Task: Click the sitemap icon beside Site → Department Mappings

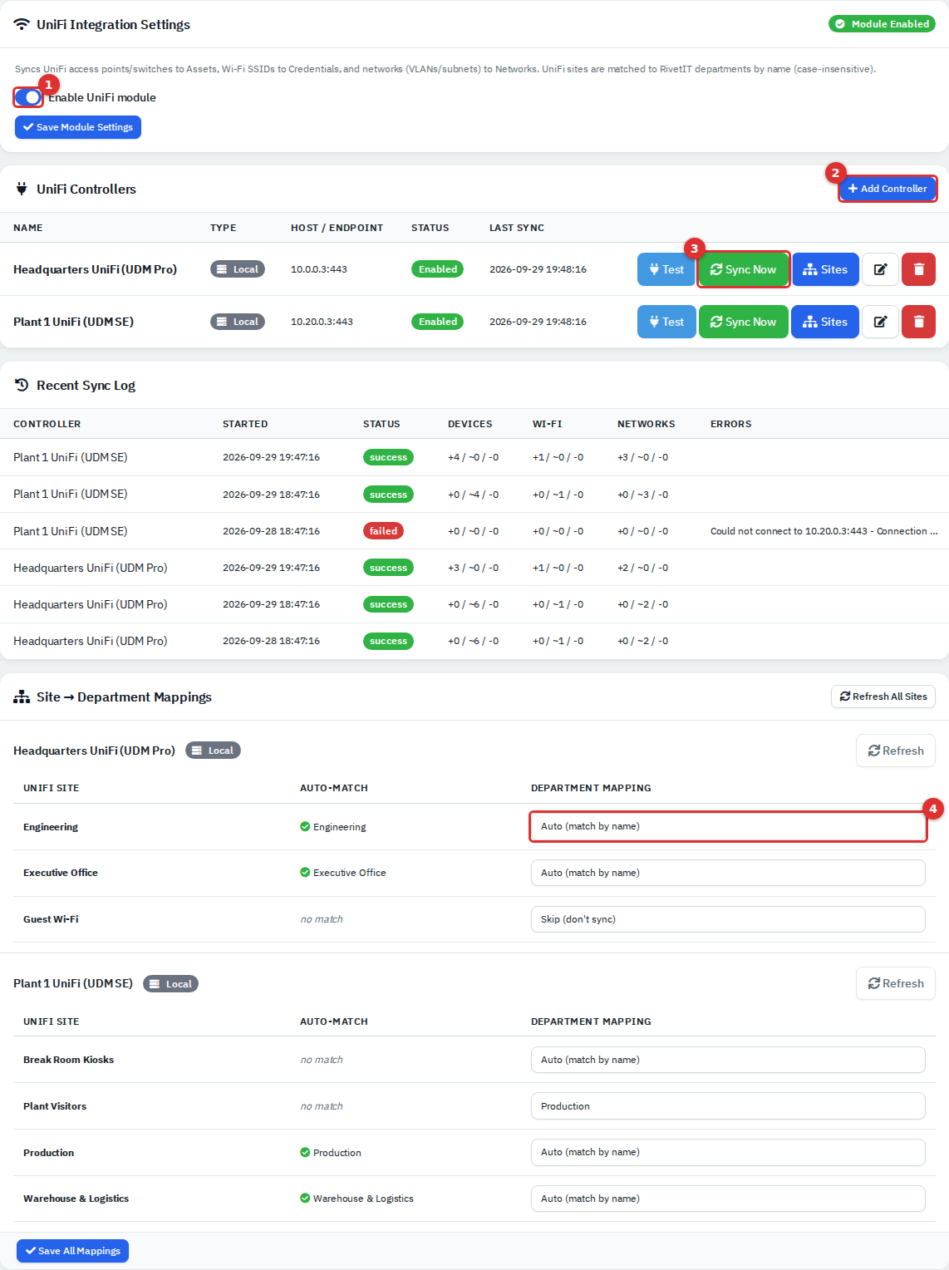Action: pyautogui.click(x=22, y=697)
